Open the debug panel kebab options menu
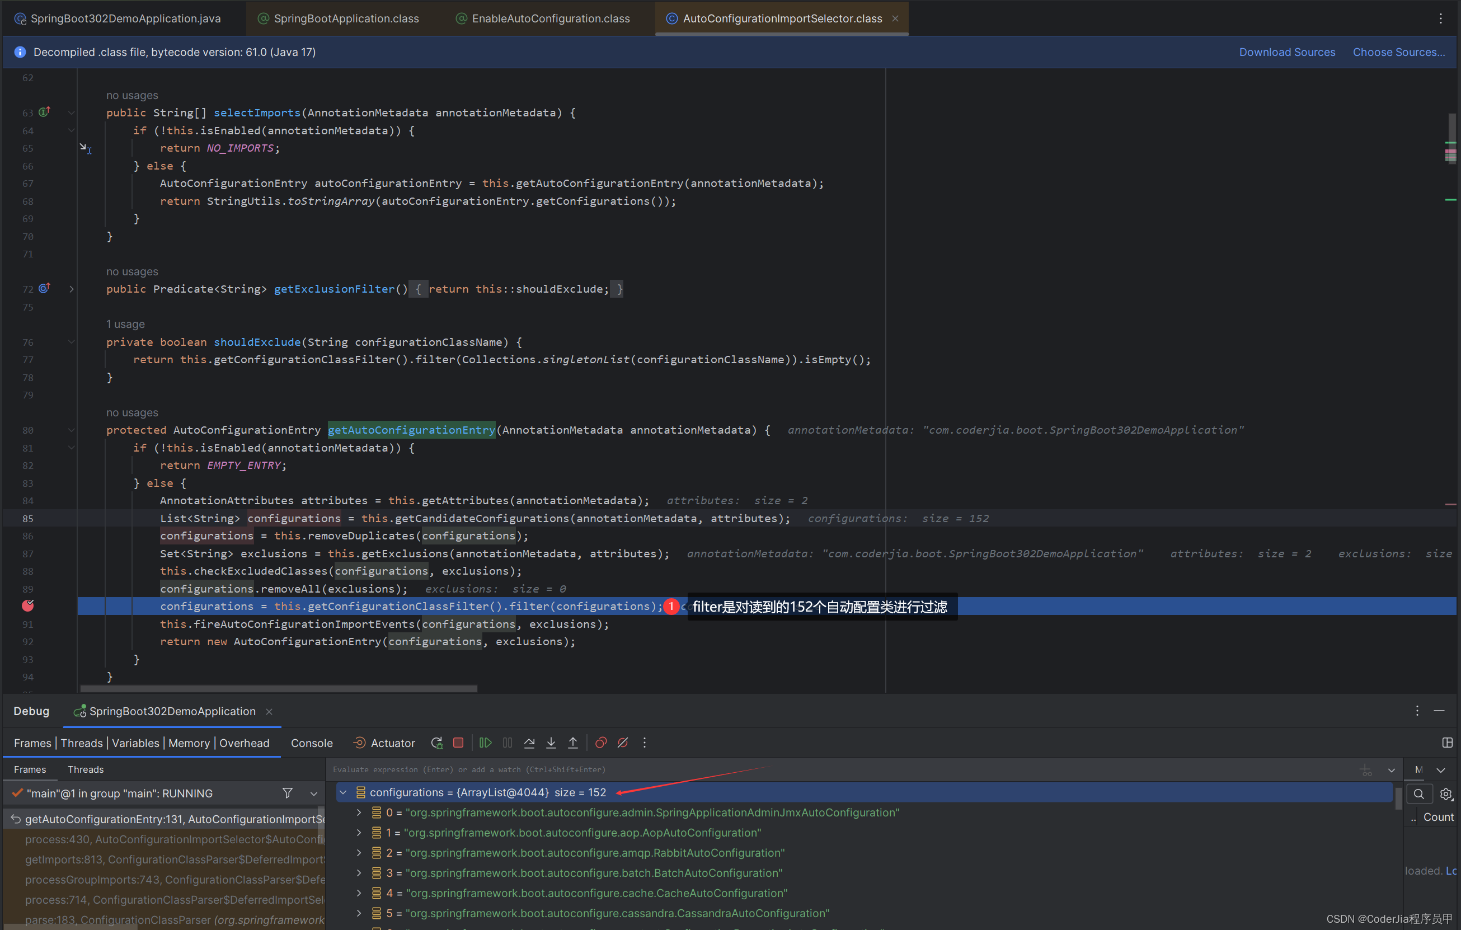1461x930 pixels. click(1417, 711)
